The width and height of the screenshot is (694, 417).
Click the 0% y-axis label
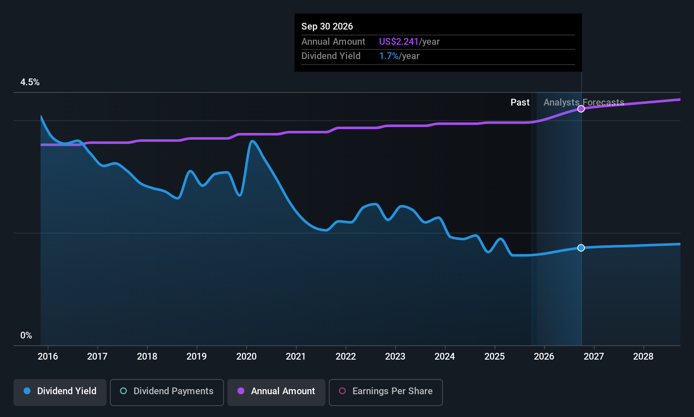tap(26, 336)
